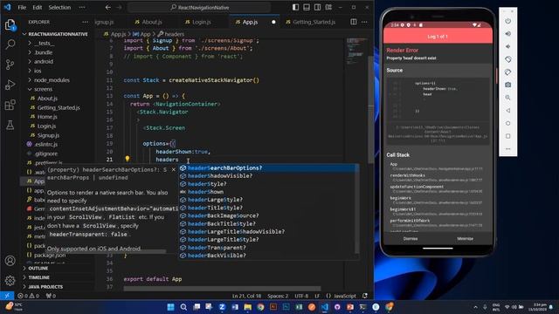Toggle the bottom panel layout icon

pos(307,7)
